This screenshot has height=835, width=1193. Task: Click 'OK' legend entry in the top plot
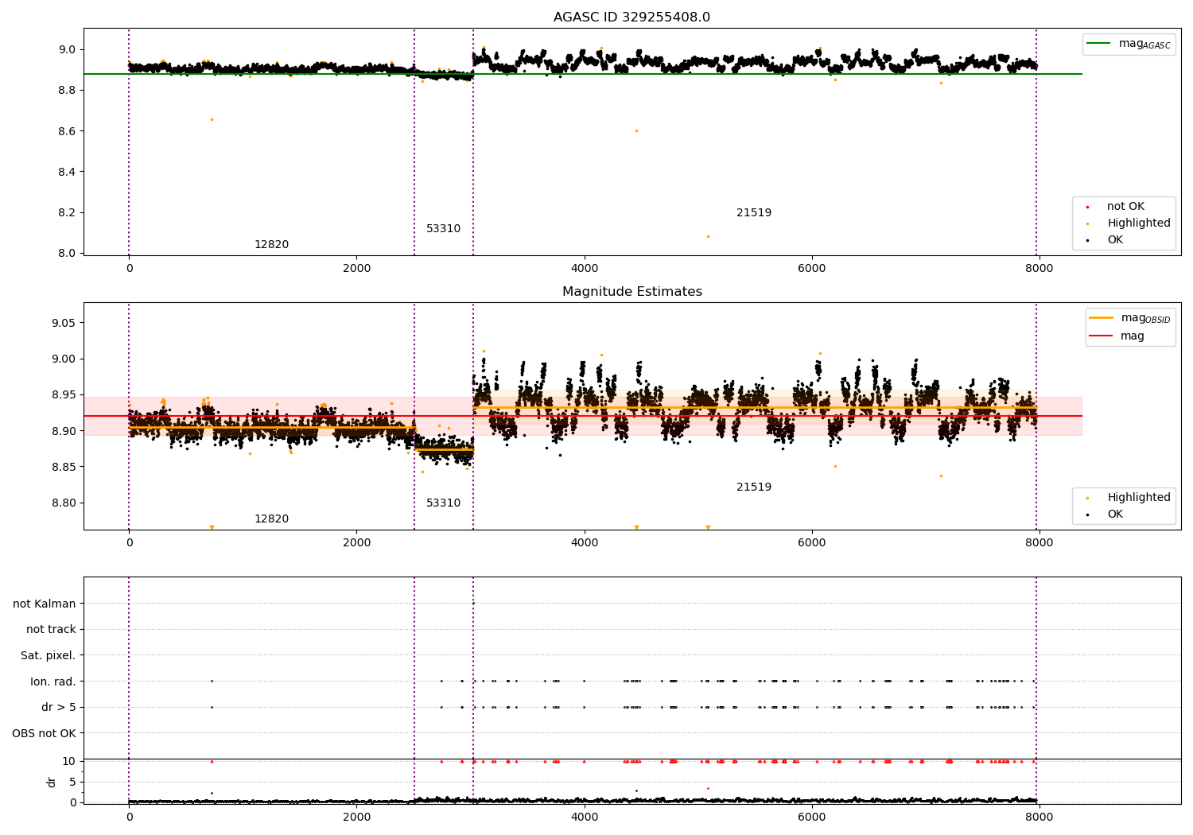click(x=1106, y=240)
